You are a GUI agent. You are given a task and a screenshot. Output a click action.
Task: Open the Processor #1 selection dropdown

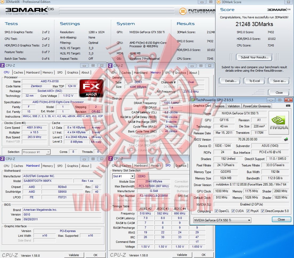coord(36,152)
